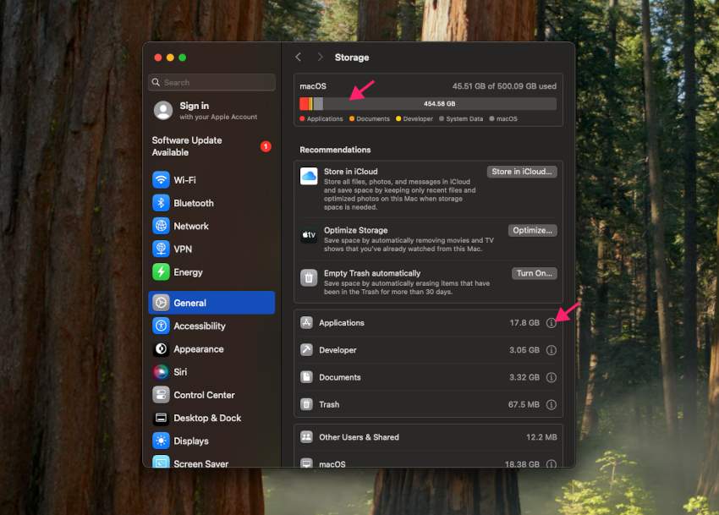Show info for Trash storage
This screenshot has width=719, height=515.
pos(552,404)
